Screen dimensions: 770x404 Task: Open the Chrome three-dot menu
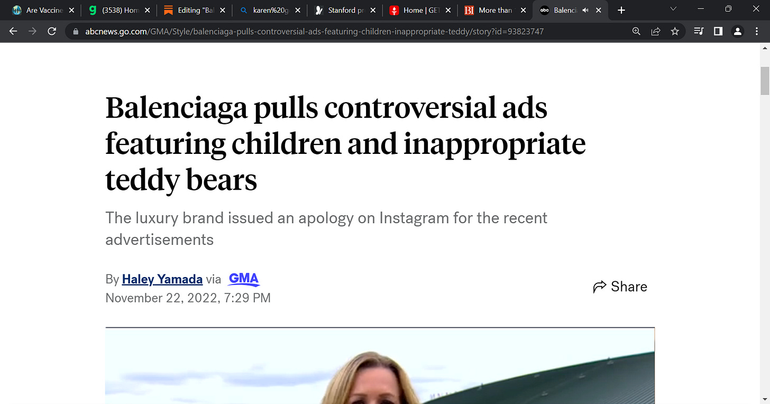tap(756, 31)
